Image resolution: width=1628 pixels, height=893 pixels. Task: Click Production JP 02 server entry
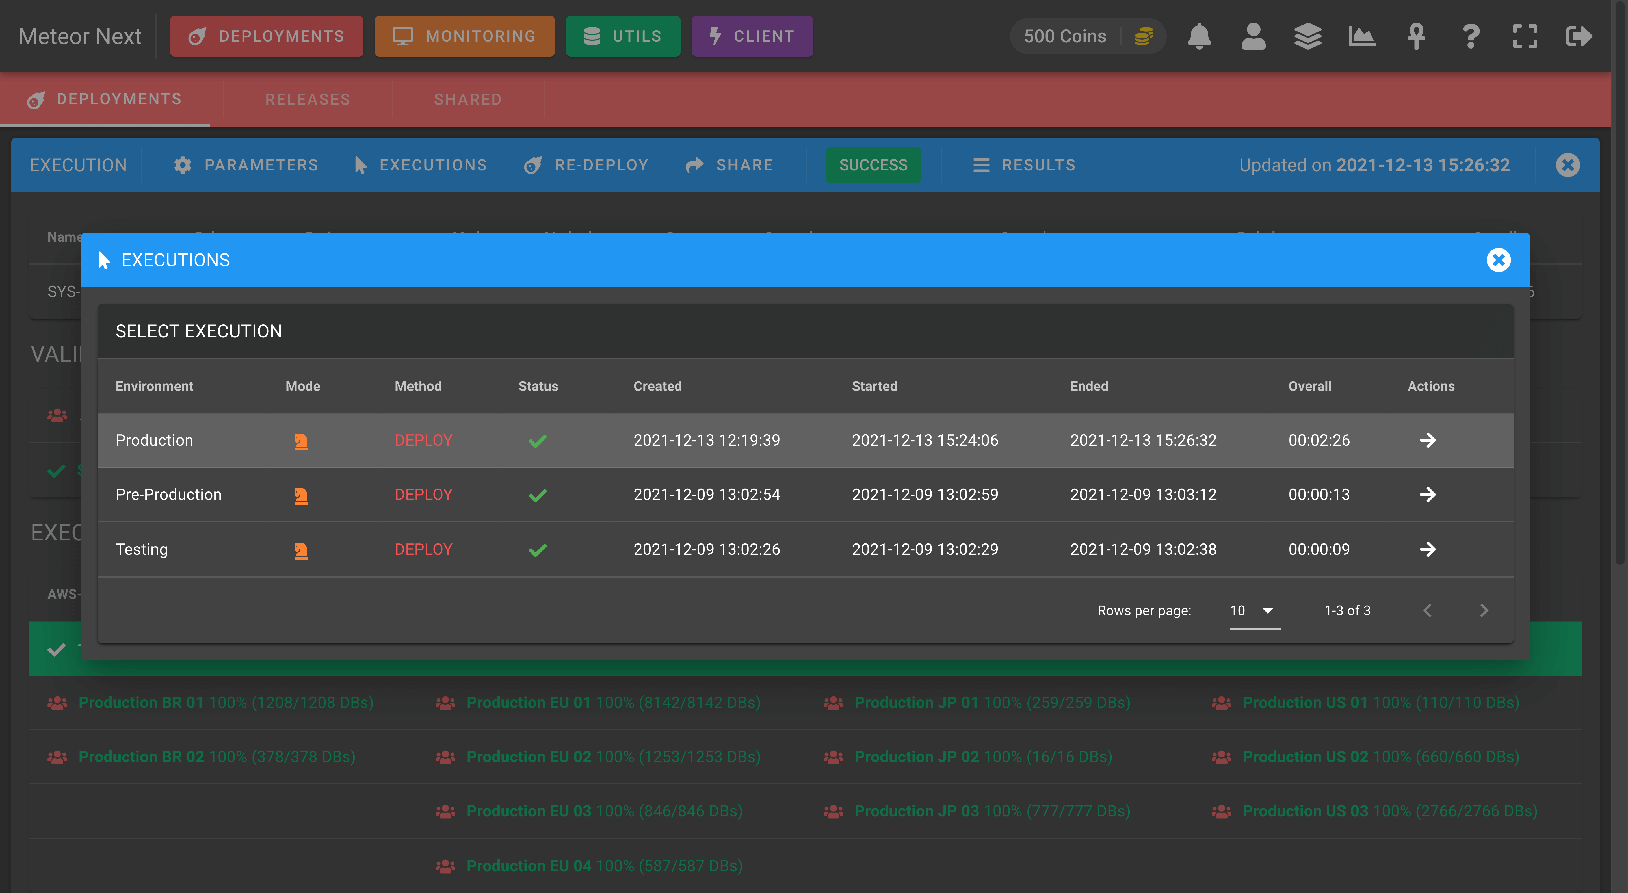(x=983, y=757)
